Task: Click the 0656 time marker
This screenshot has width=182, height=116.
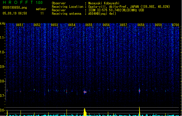Action: pyautogui.click(x=106, y=25)
